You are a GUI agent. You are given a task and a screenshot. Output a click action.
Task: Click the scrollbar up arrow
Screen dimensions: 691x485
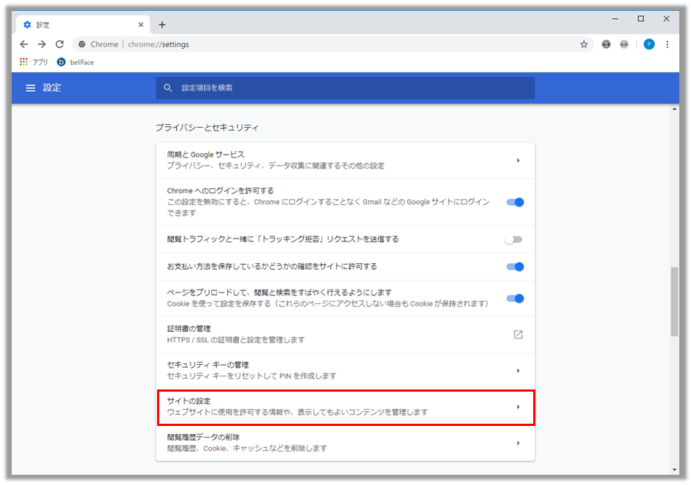coord(674,109)
